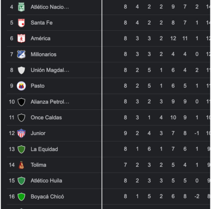Click the Atlético Nacional team crest

(x=21, y=7)
